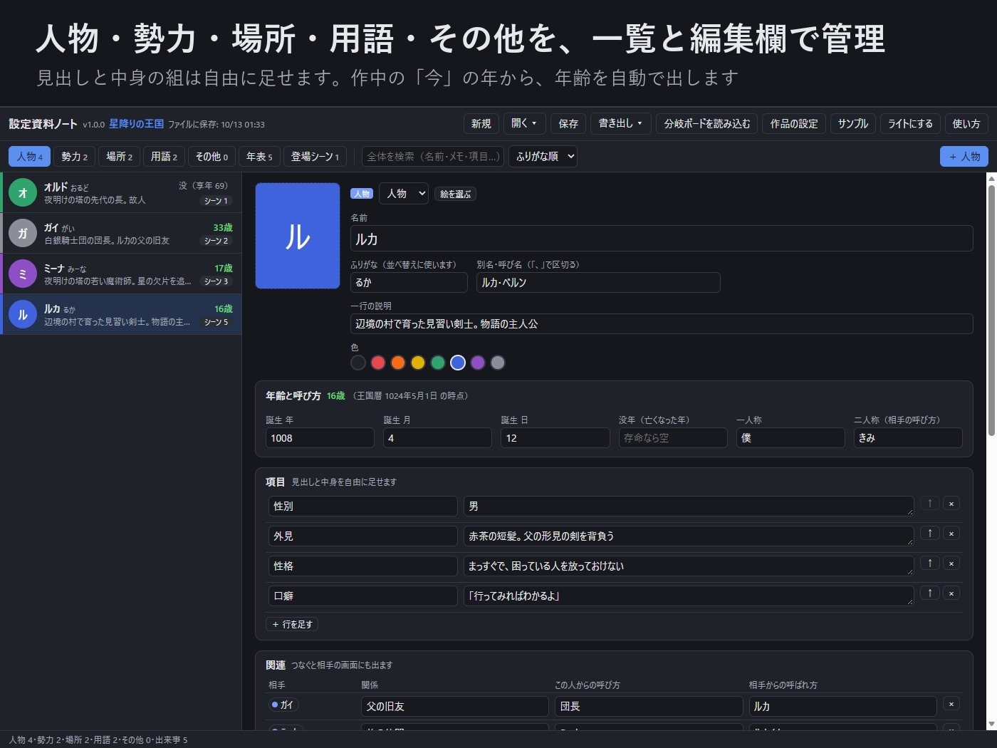Select the ミーナ character avatar in list
Viewport: 997px width, 748px height.
point(23,274)
